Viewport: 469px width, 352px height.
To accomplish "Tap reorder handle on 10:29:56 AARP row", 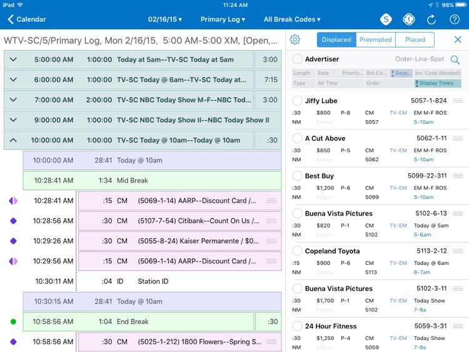I will click(271, 261).
